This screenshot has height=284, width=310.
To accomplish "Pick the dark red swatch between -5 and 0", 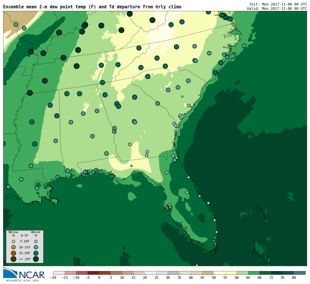I will click(x=94, y=273).
